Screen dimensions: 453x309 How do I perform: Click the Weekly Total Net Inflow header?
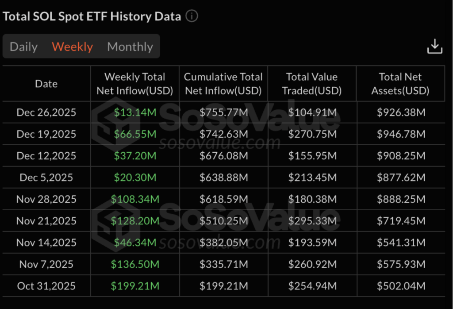(x=134, y=83)
